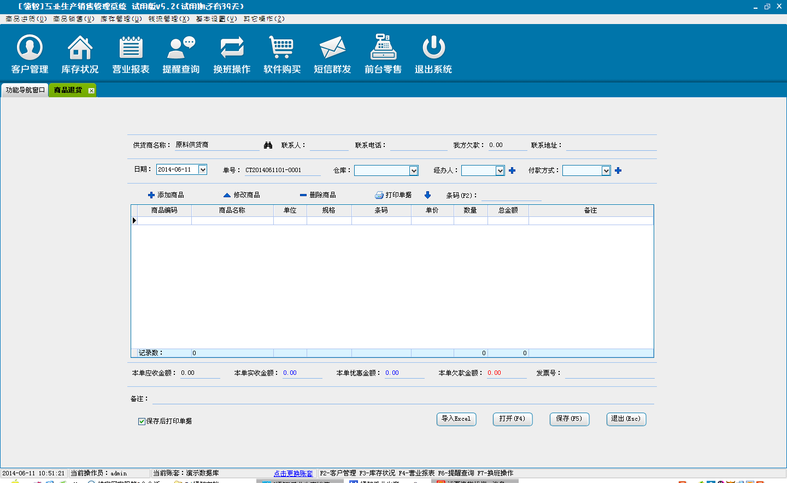Click the 库存状况 inventory status house icon
This screenshot has height=483, width=787.
click(x=80, y=48)
